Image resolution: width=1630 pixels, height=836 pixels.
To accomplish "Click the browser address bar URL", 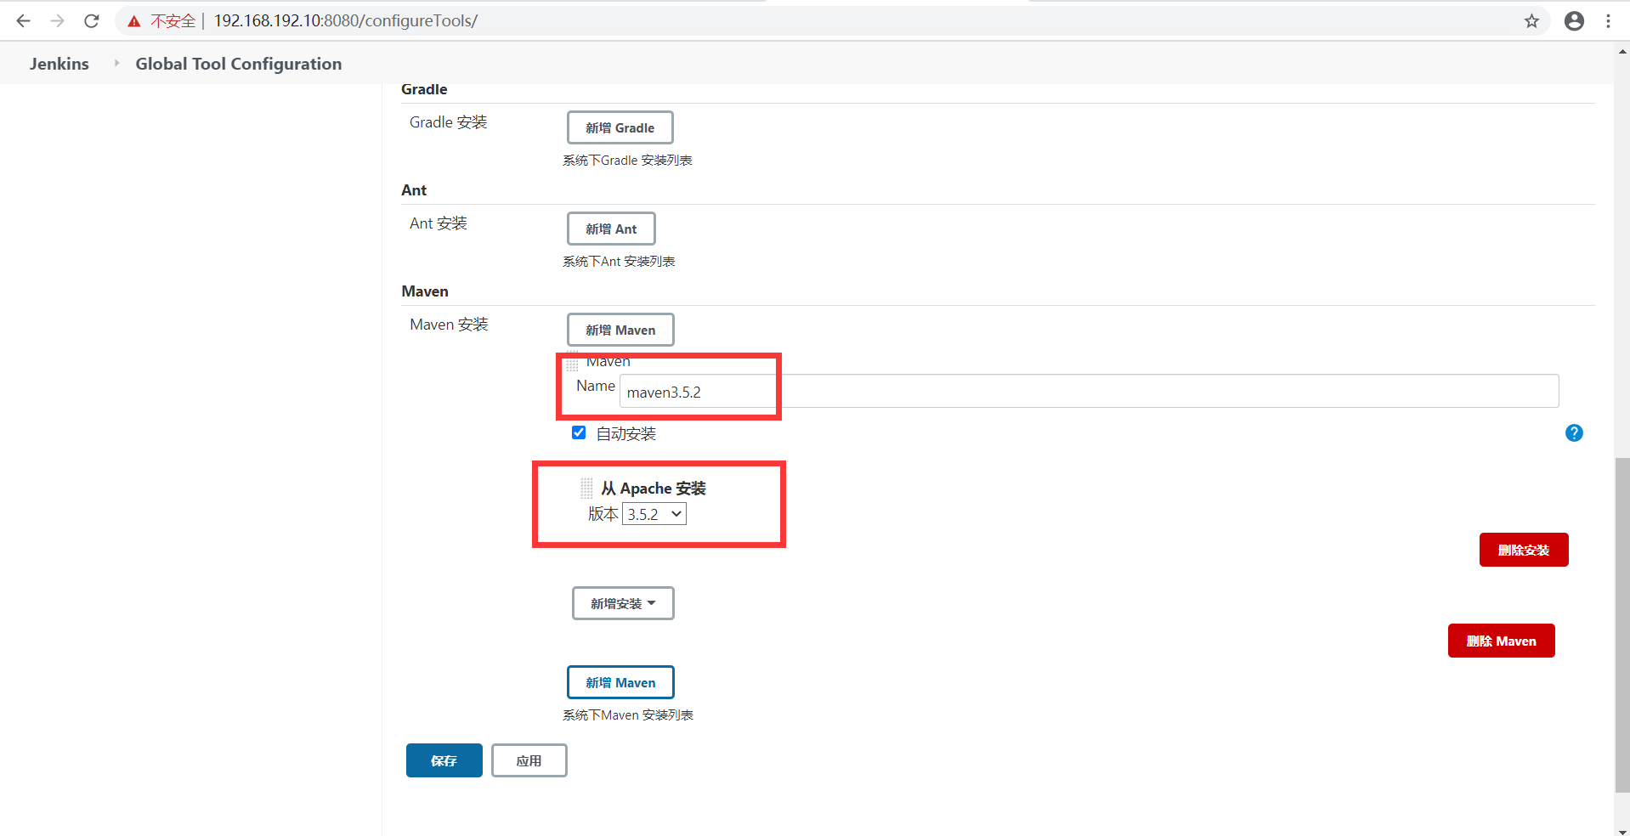I will 346,20.
